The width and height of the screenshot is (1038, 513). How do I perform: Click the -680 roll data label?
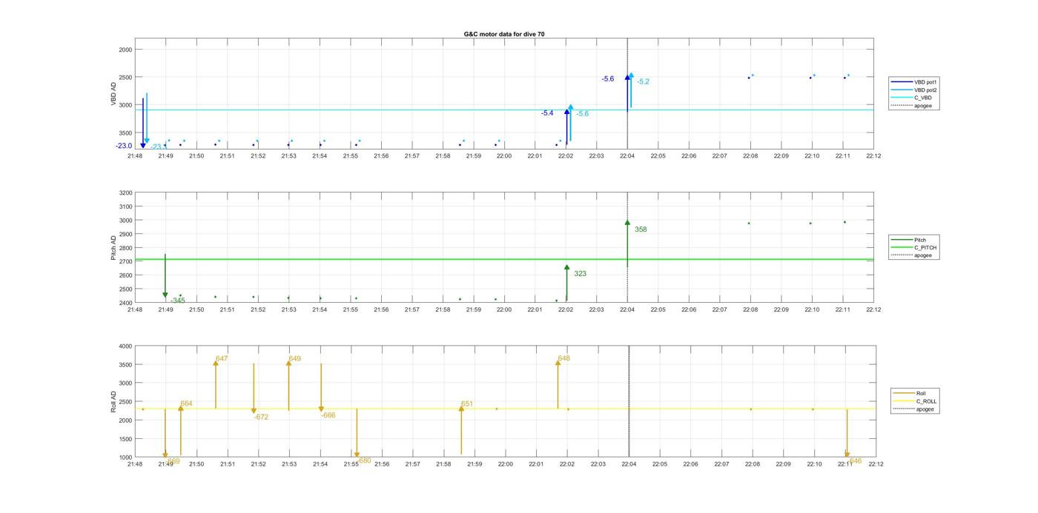[x=364, y=460]
